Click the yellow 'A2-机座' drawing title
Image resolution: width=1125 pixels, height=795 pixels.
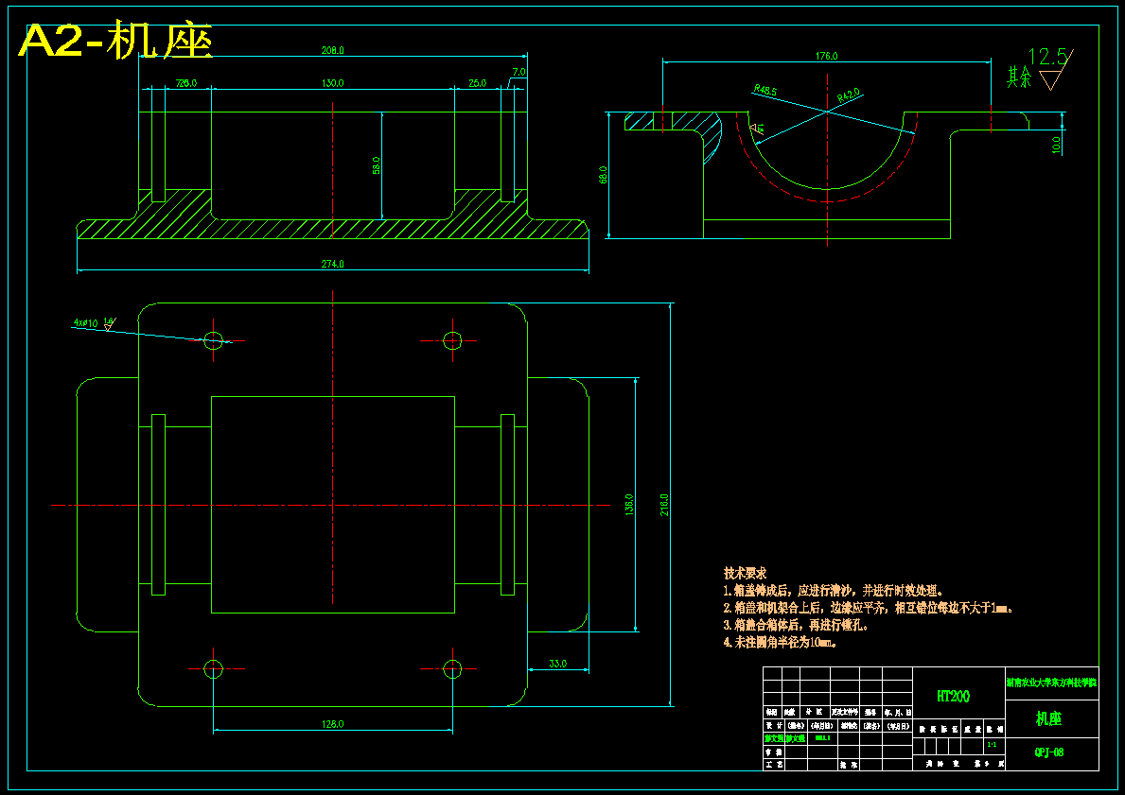pyautogui.click(x=116, y=42)
